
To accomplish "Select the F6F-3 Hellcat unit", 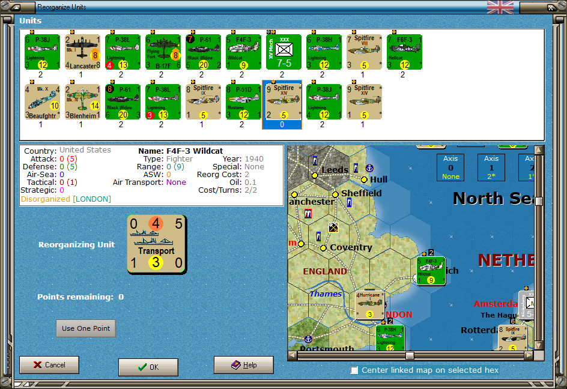I will tap(404, 52).
